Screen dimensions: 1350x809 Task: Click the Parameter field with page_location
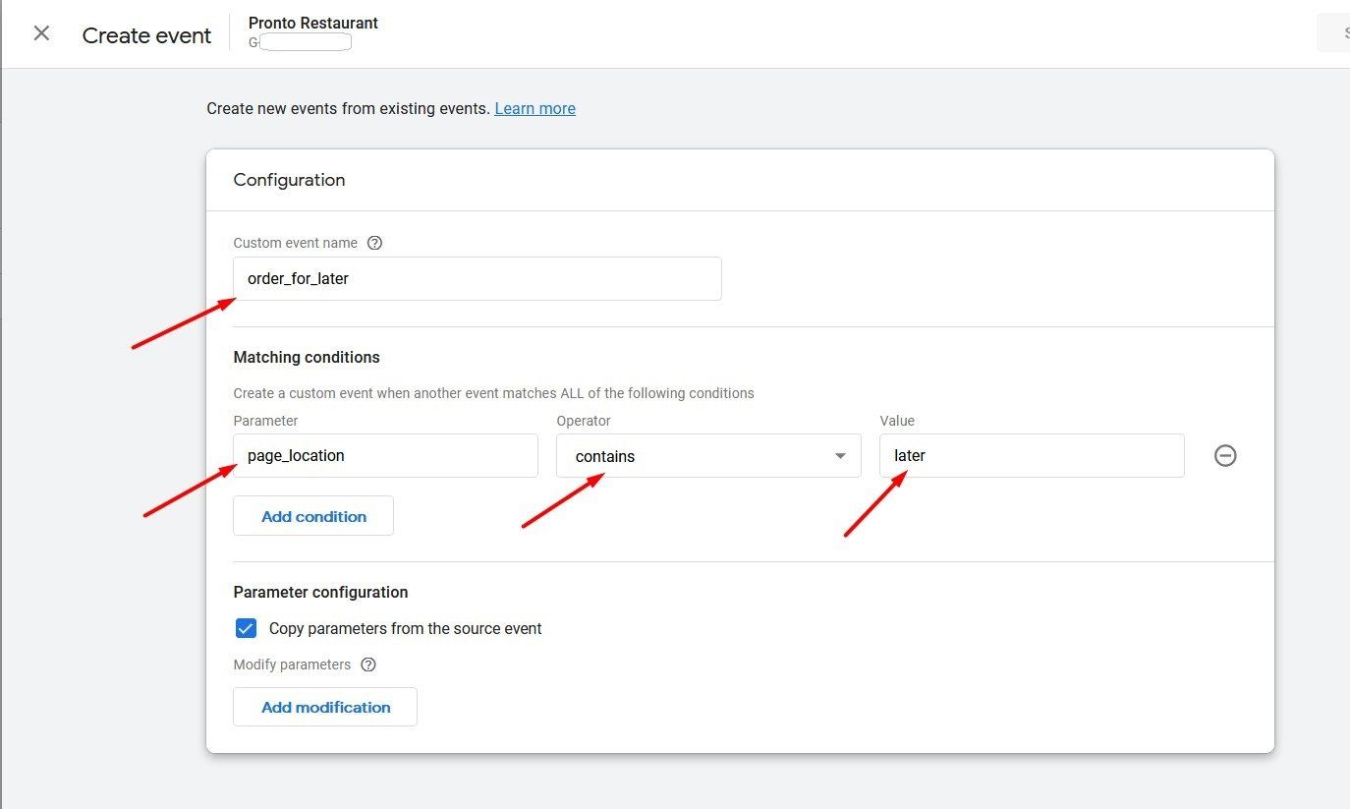(x=385, y=456)
